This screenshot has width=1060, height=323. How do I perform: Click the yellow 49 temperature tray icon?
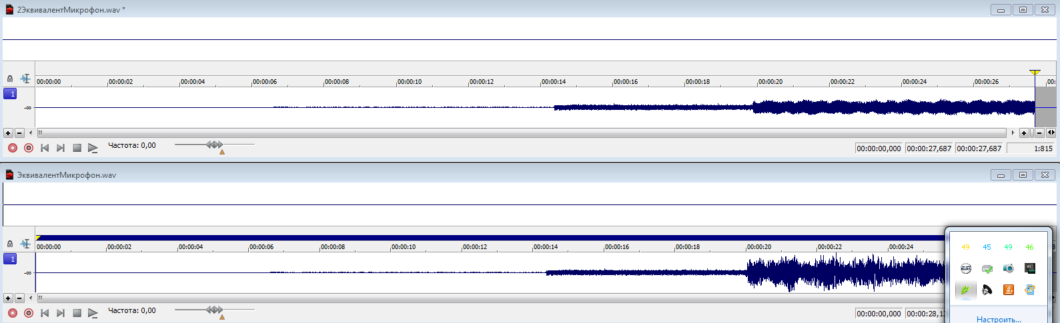[x=966, y=247]
